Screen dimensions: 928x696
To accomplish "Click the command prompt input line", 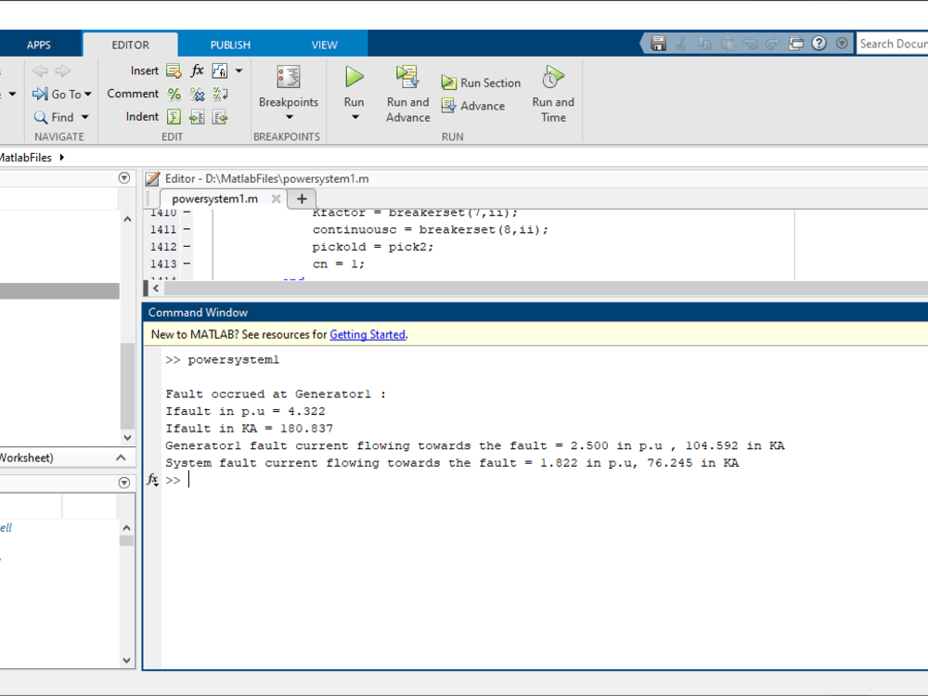I will (x=545, y=480).
